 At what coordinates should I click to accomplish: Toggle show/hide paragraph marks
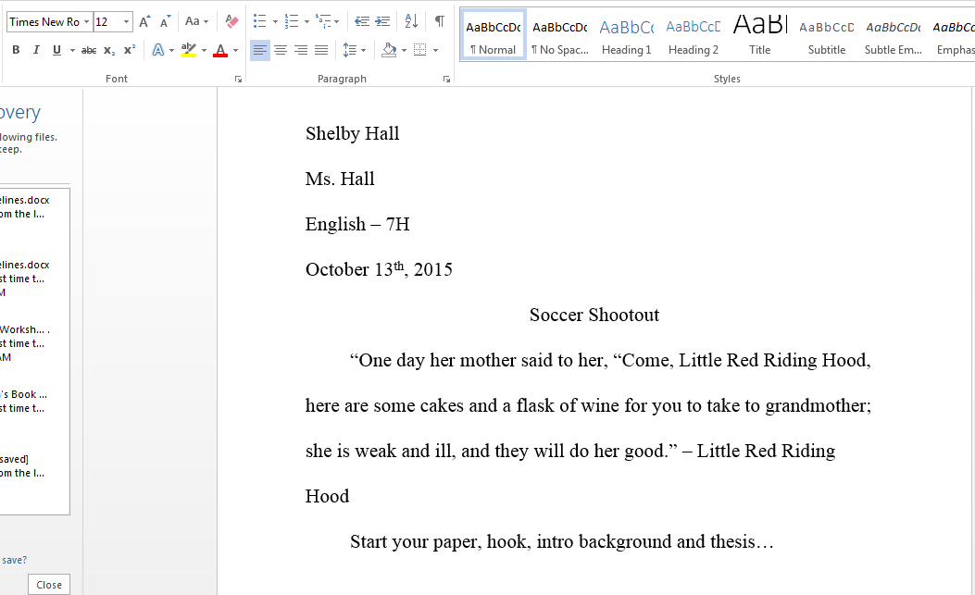(x=438, y=19)
